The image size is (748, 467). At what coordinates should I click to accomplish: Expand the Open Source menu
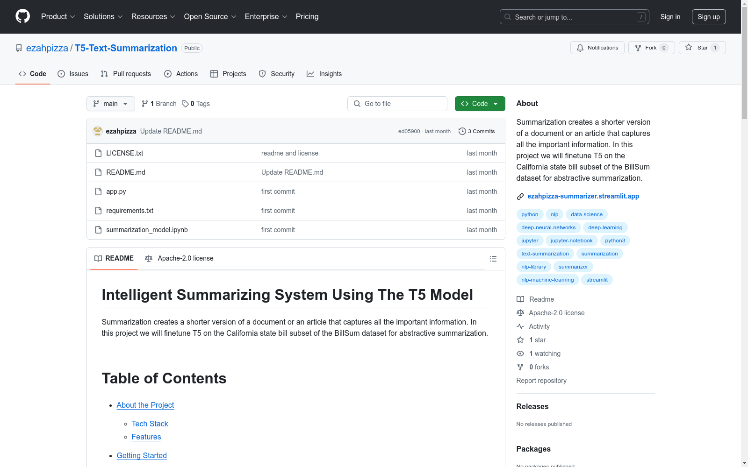tap(210, 16)
